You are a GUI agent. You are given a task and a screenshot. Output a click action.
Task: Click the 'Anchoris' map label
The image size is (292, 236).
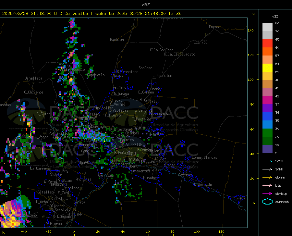83,179
